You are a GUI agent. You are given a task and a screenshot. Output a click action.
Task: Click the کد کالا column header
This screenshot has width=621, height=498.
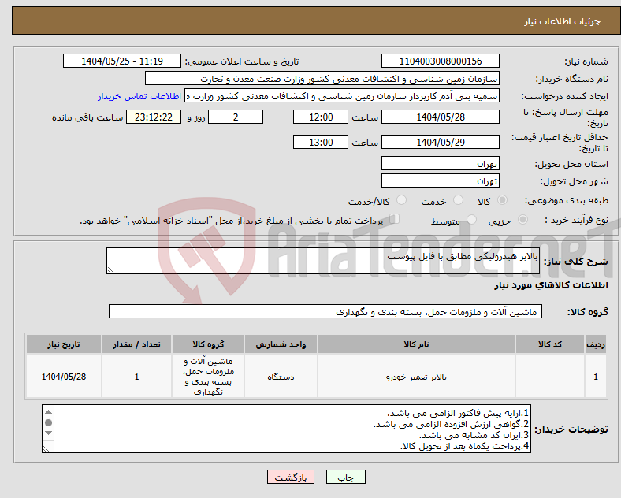click(x=550, y=344)
